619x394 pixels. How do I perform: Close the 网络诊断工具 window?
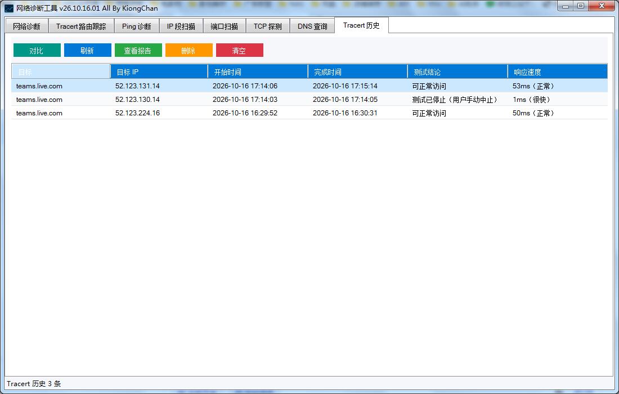point(602,6)
